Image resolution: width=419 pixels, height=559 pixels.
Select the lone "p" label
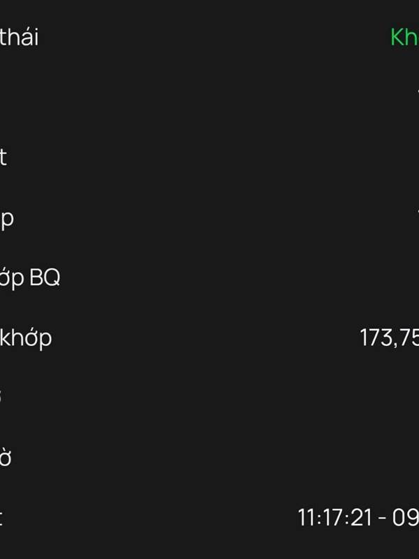6,219
